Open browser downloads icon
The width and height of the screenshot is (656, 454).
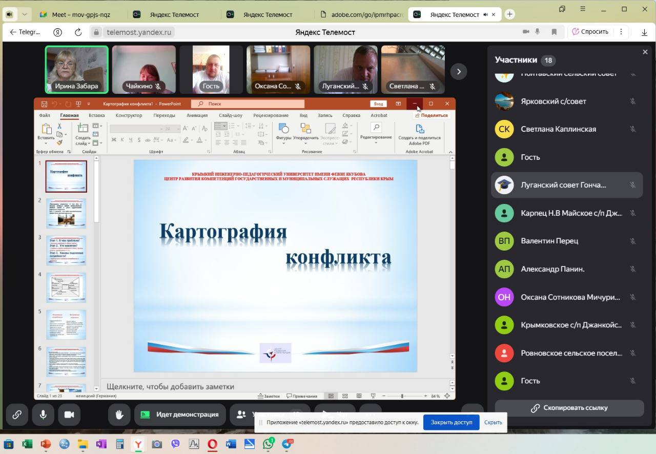(x=645, y=32)
